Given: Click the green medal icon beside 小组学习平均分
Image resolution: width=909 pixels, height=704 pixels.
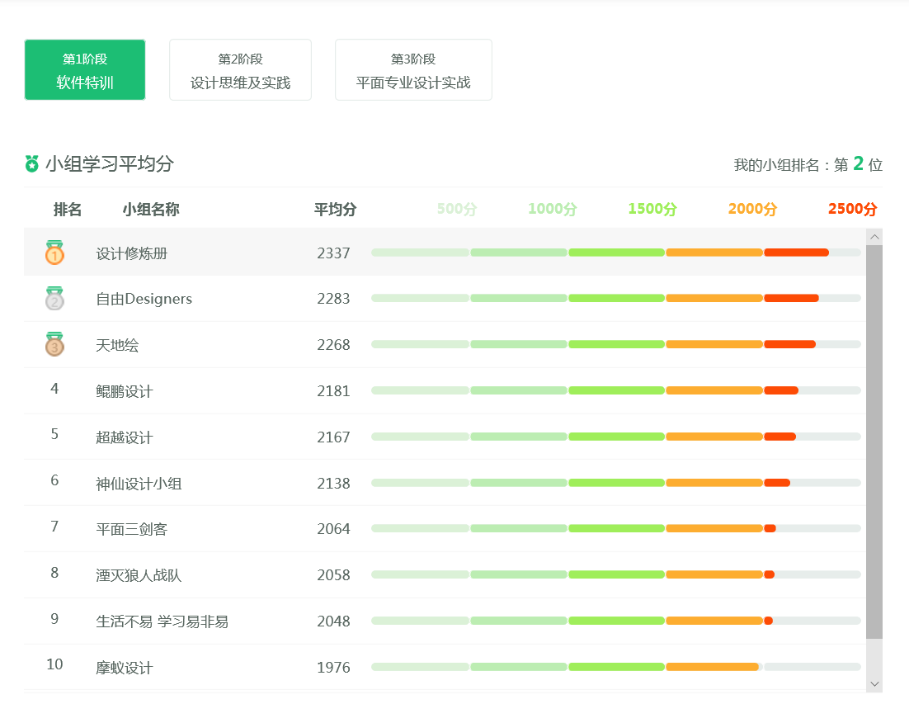Looking at the screenshot, I should pyautogui.click(x=32, y=163).
